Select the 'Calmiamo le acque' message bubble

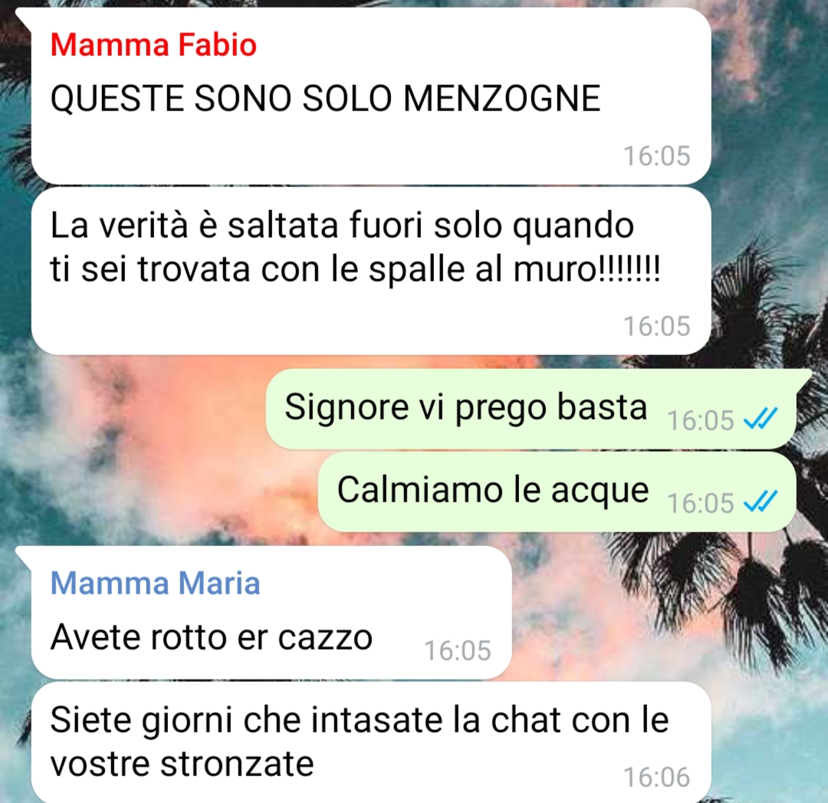(x=557, y=492)
